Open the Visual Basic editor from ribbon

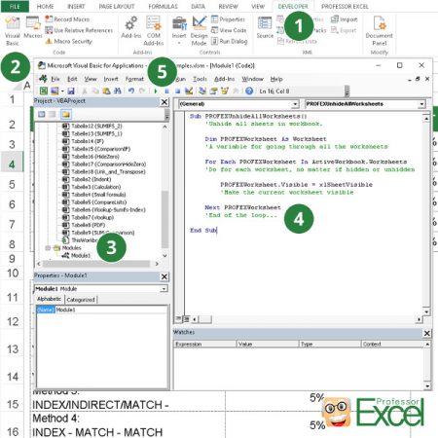pos(13,31)
